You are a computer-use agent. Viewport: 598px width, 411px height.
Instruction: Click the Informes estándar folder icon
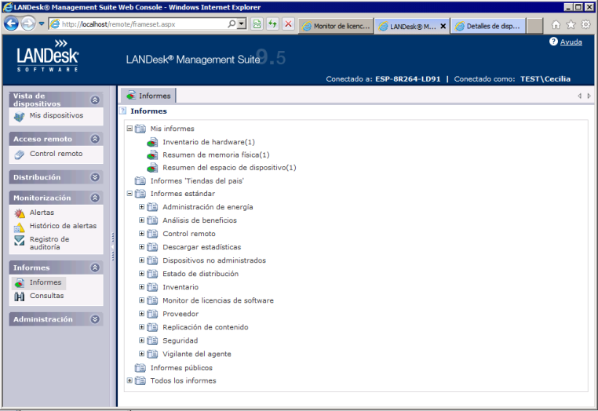coord(140,194)
